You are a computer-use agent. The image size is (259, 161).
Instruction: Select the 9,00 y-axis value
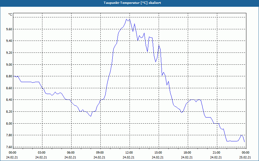9,65
